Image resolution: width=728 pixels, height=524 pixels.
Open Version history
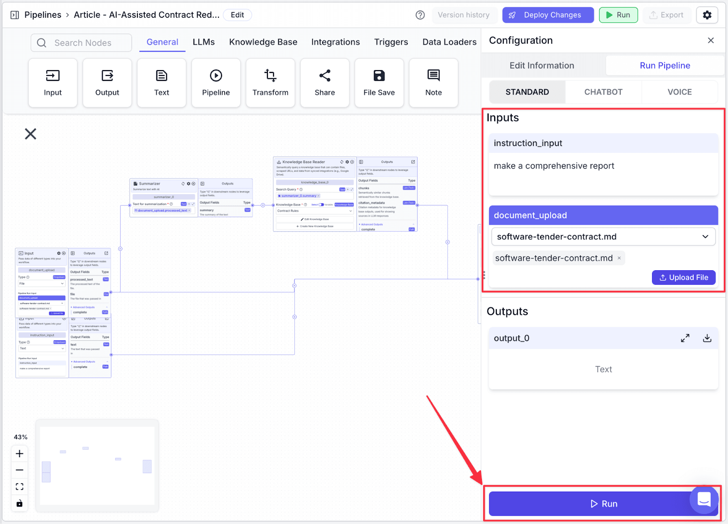[464, 15]
